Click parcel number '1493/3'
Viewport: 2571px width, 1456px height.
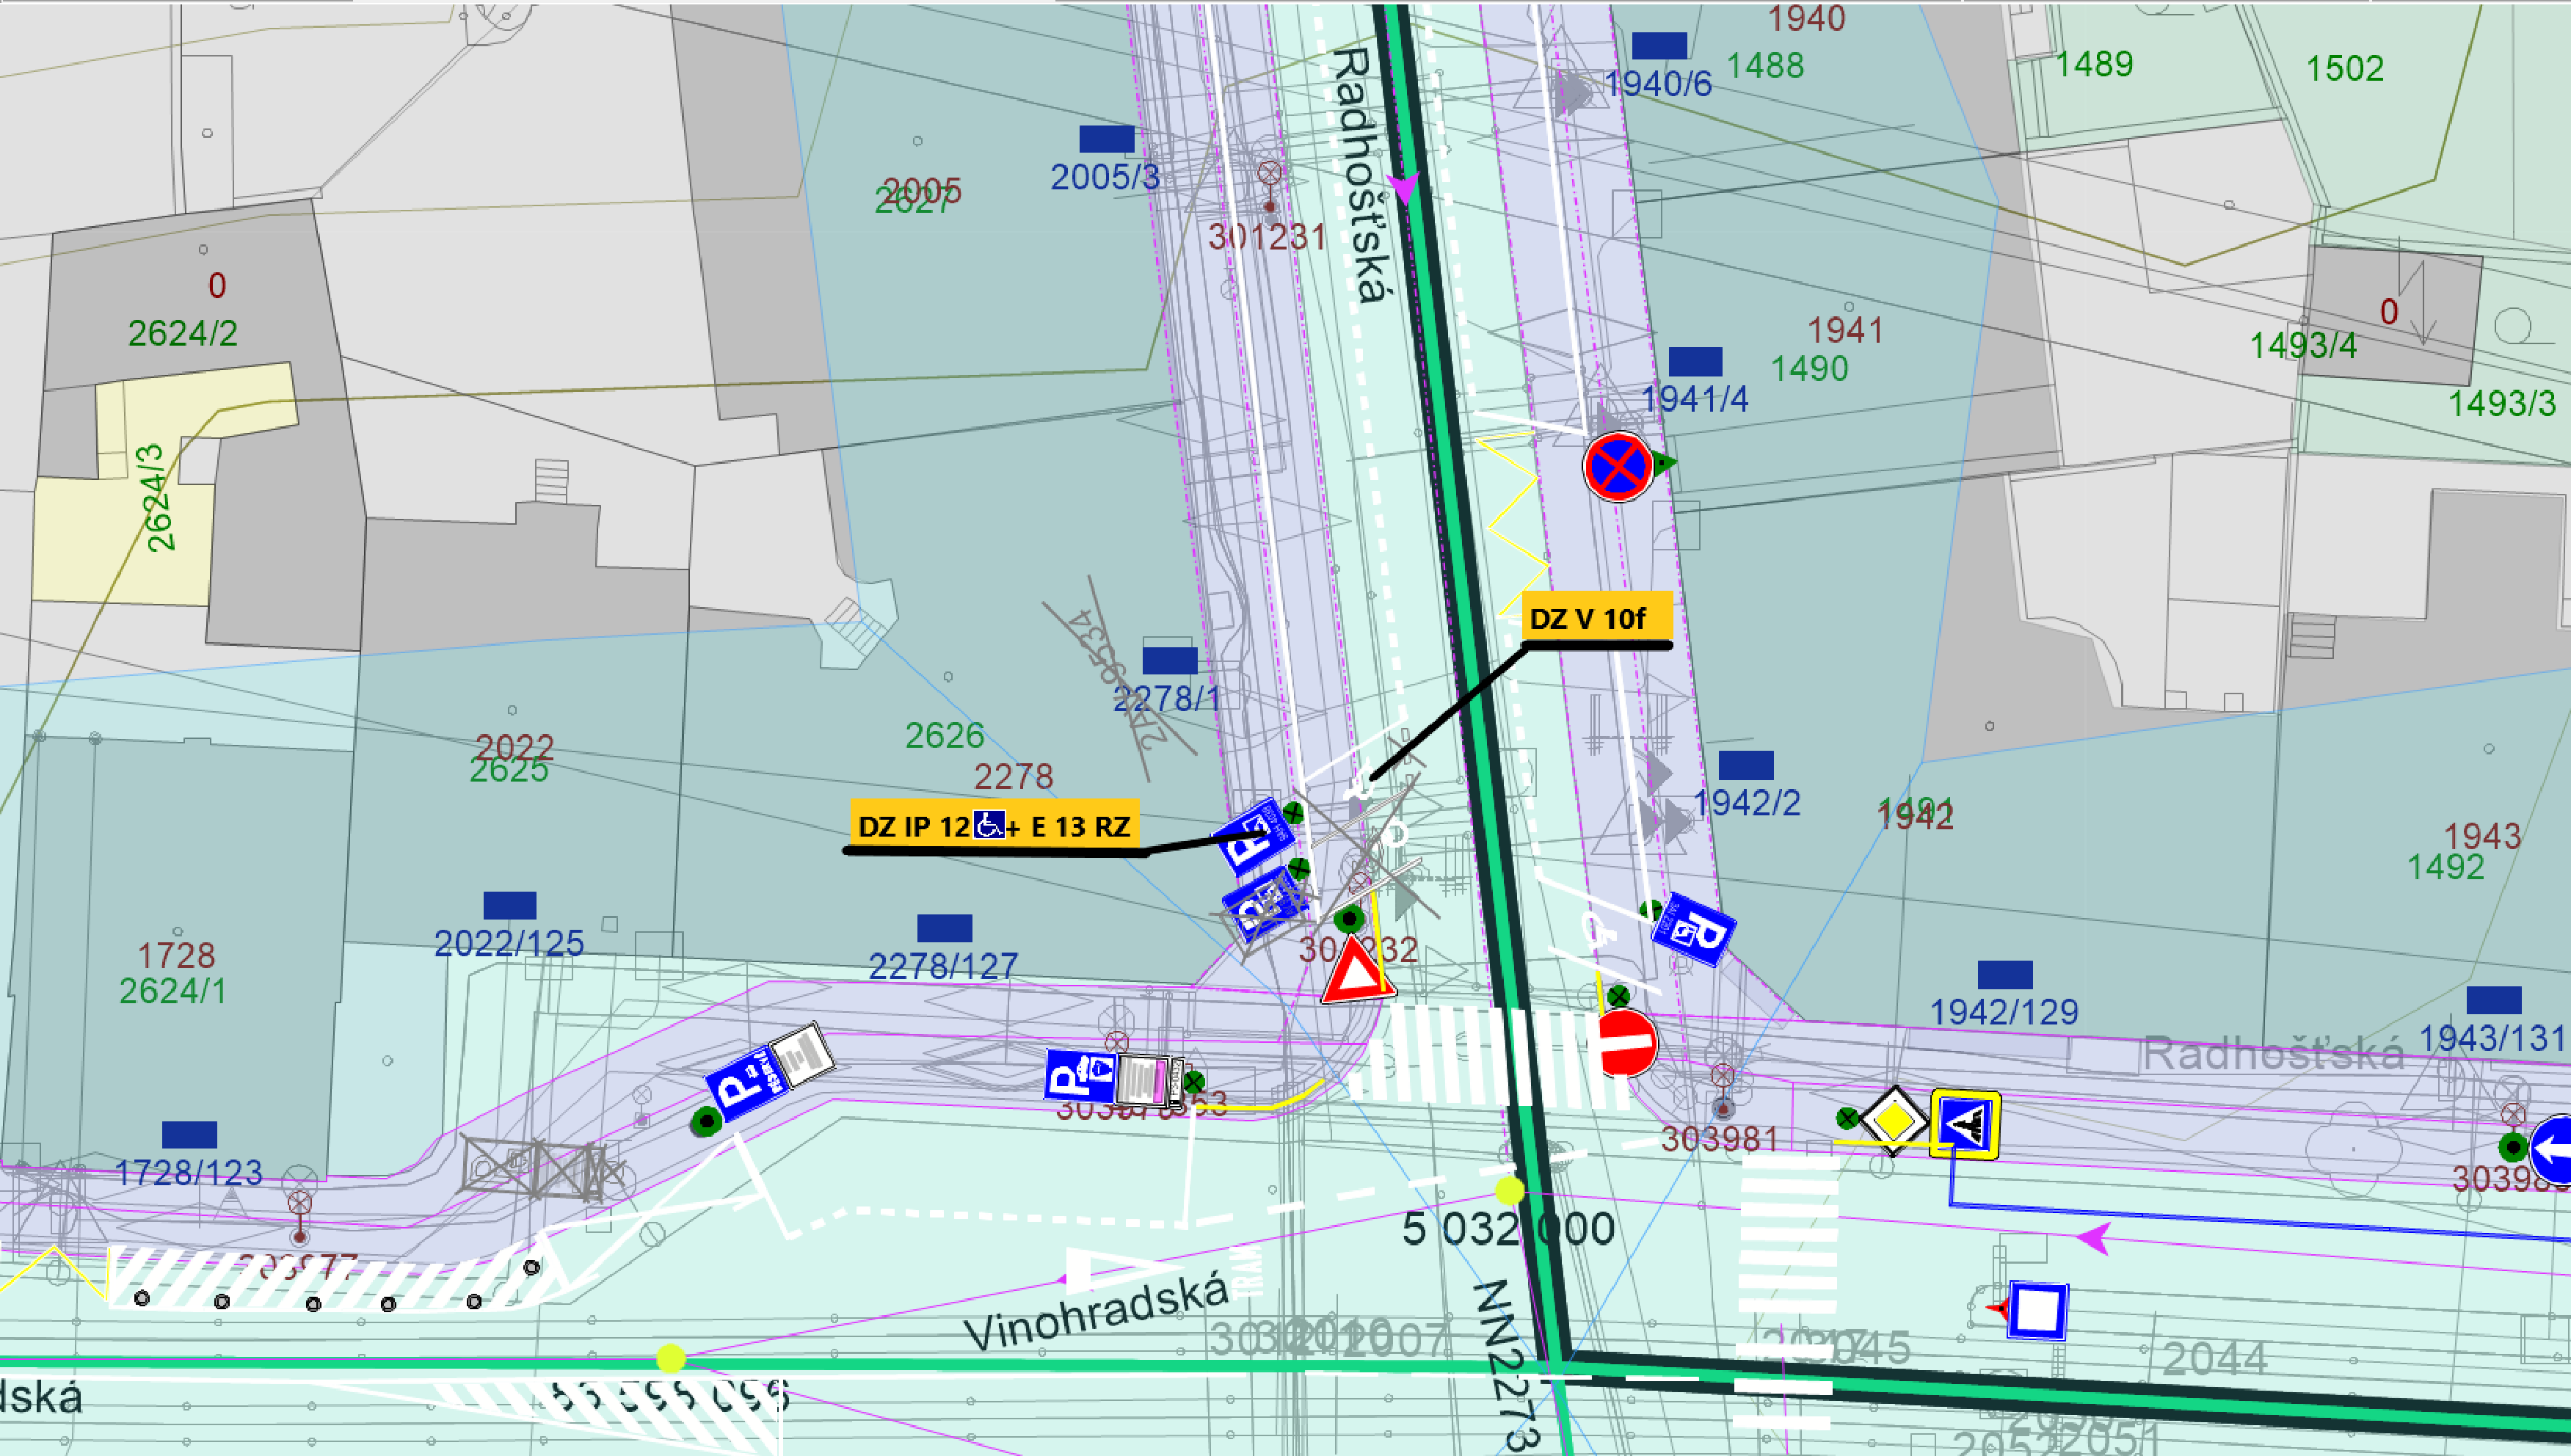pos(2502,404)
